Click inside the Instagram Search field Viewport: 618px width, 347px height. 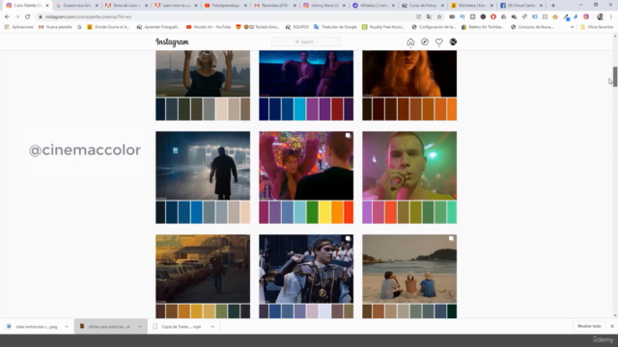[306, 41]
